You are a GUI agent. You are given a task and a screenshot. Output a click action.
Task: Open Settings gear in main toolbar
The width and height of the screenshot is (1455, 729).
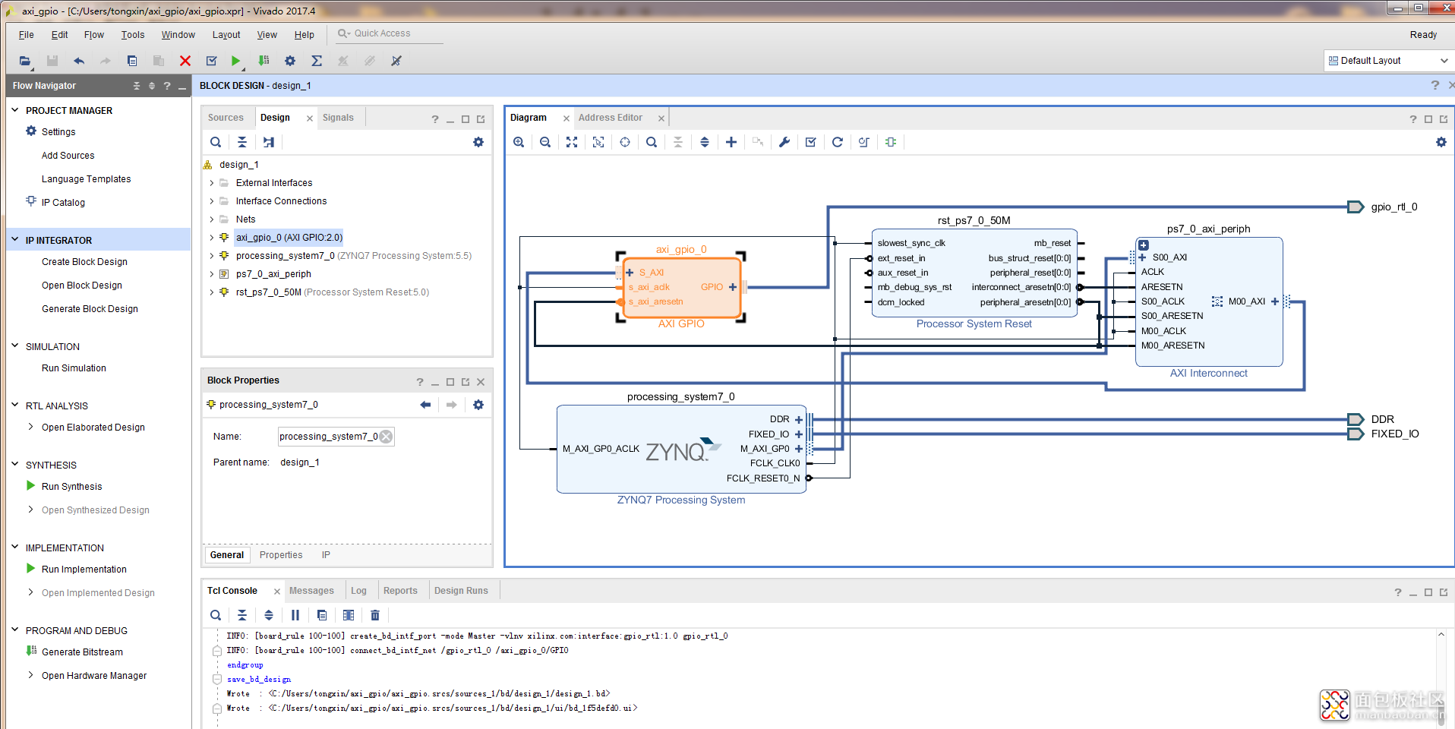point(290,61)
